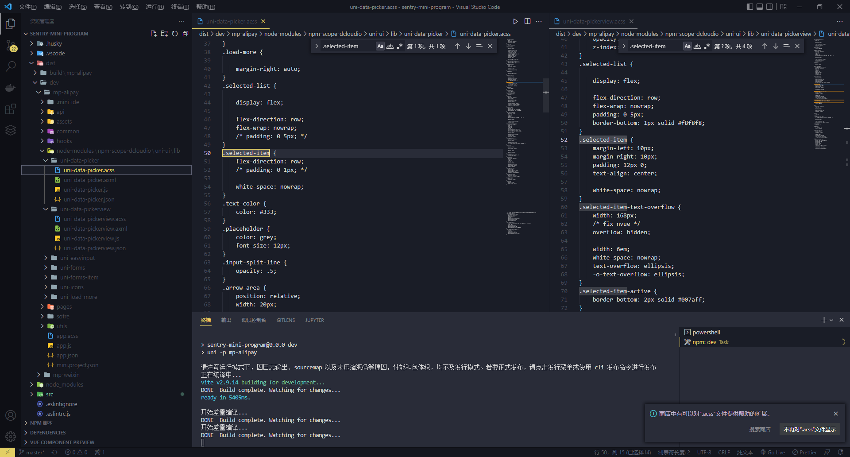Switch to the 调试控制台 panel tab

(254, 320)
